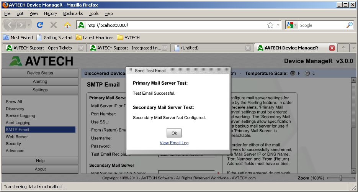Image resolution: width=358 pixels, height=192 pixels.
Task: Open Getting Started bookmark
Action: click(54, 37)
